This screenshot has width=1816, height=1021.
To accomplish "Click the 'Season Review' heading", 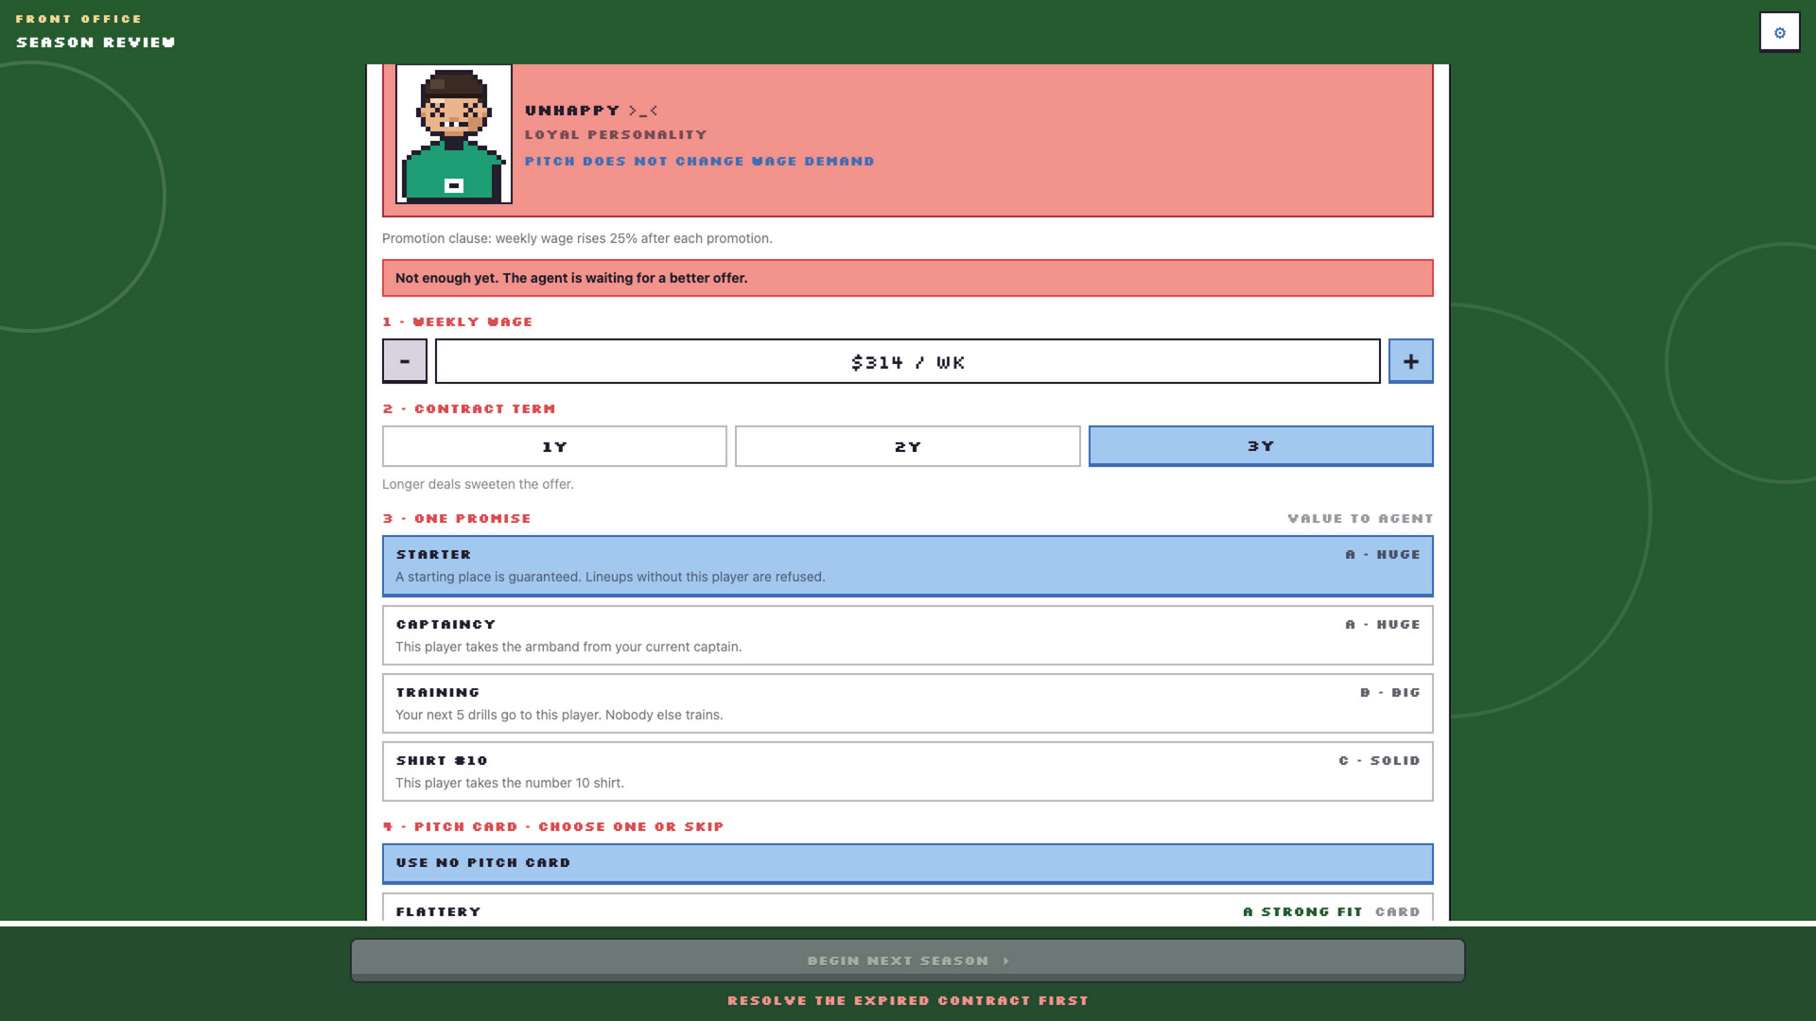I will point(96,43).
